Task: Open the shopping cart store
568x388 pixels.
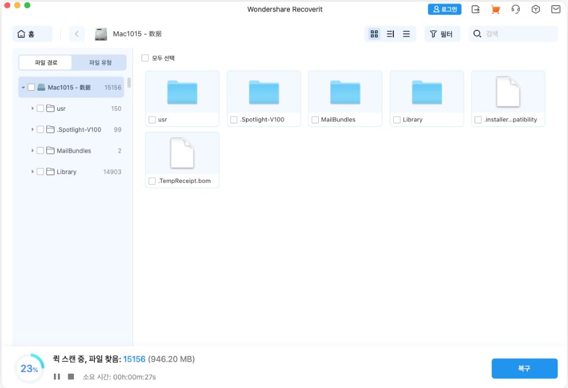Action: point(495,9)
